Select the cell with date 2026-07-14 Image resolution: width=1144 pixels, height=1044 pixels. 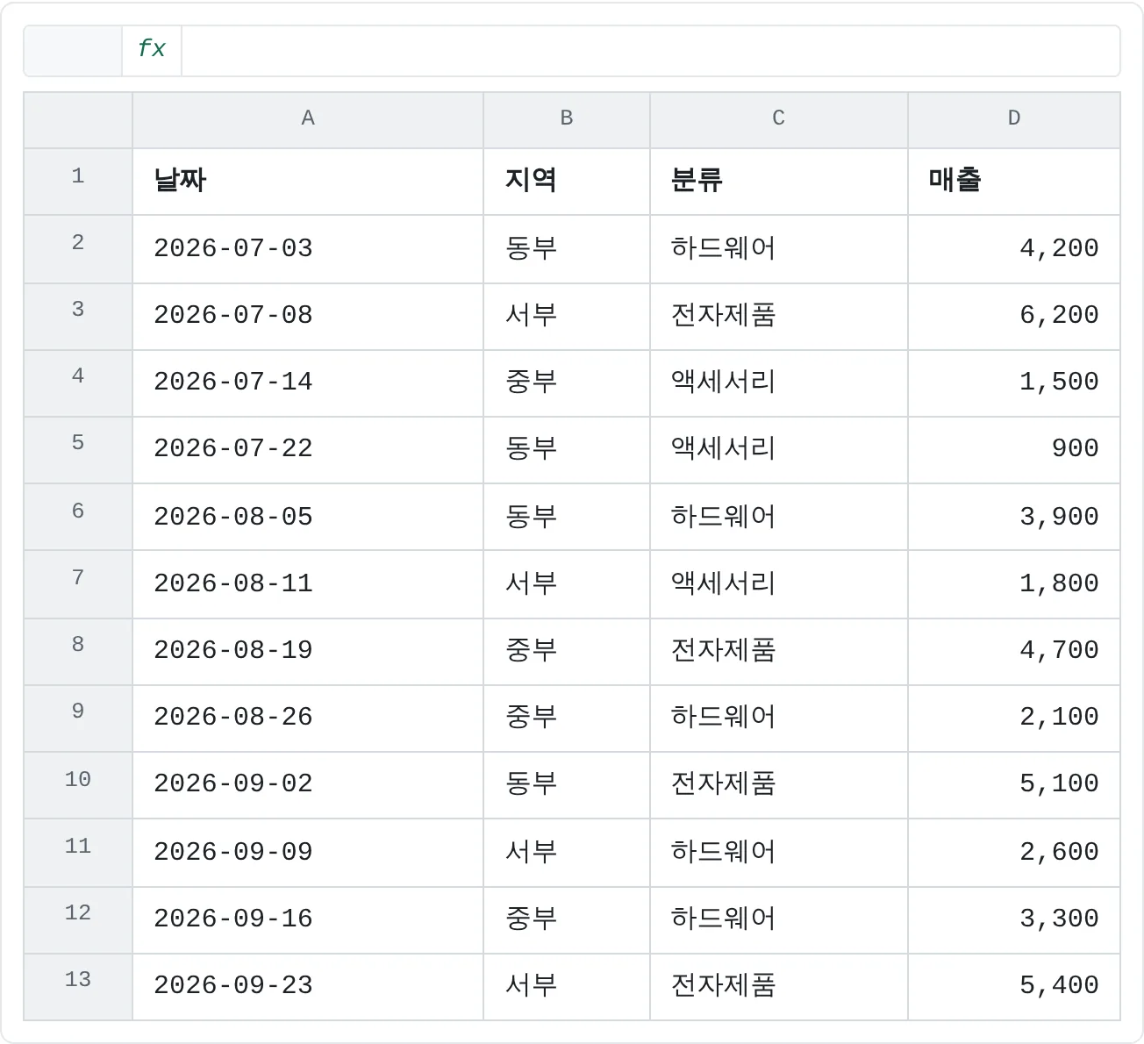tap(308, 383)
